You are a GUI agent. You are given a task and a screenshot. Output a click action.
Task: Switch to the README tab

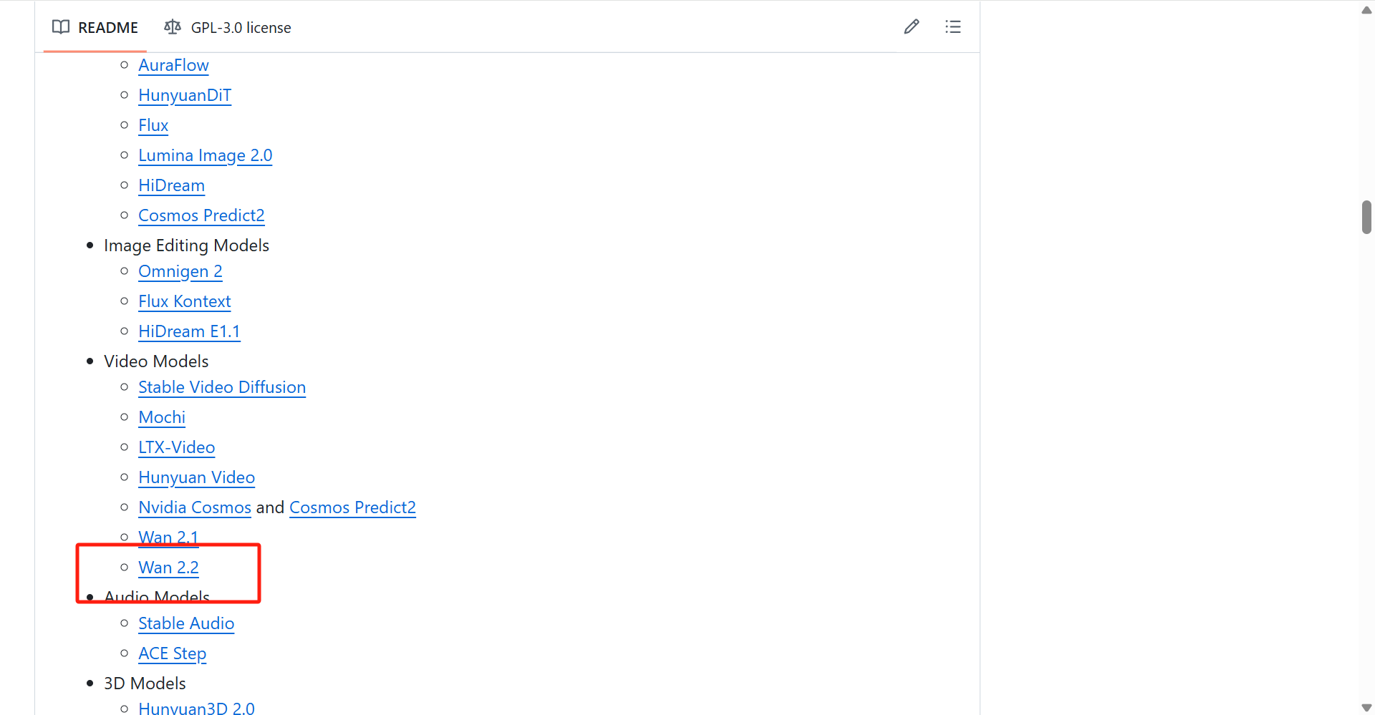click(x=95, y=27)
